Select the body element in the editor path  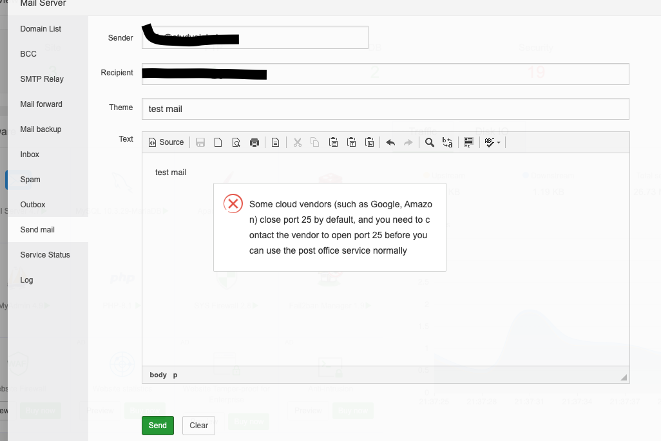click(x=158, y=374)
